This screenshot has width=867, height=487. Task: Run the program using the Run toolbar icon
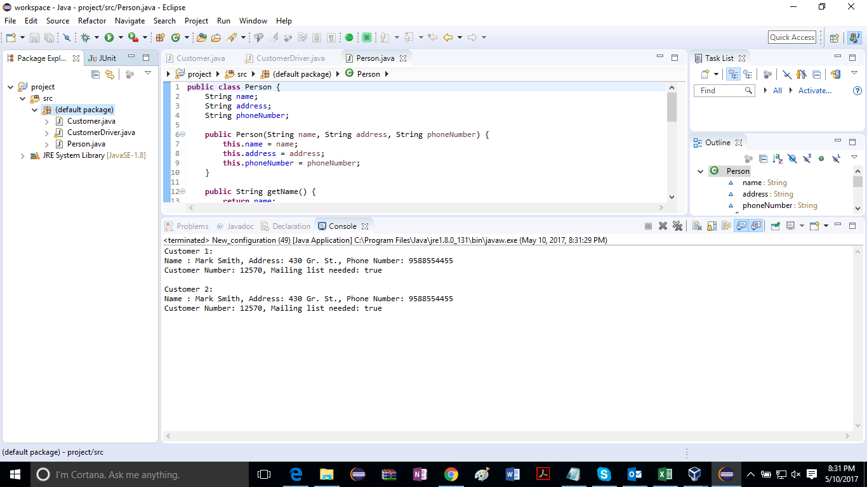(109, 37)
